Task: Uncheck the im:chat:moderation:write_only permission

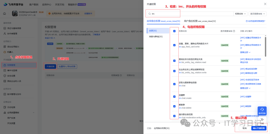Action: tap(174, 116)
